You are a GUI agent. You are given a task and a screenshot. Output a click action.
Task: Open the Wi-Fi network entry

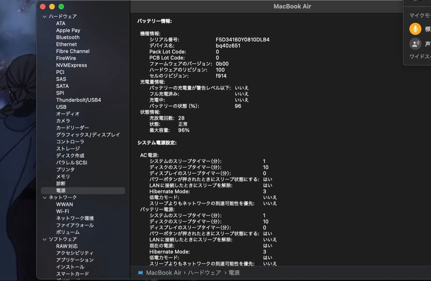coord(64,211)
